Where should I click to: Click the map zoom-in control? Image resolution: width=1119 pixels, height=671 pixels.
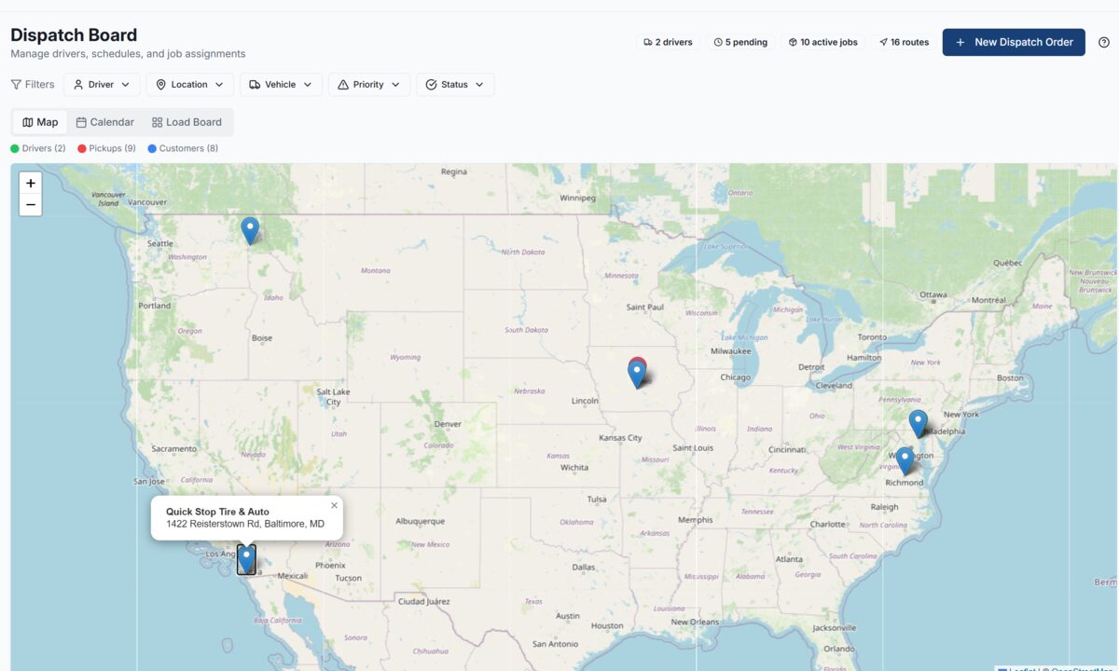[30, 184]
